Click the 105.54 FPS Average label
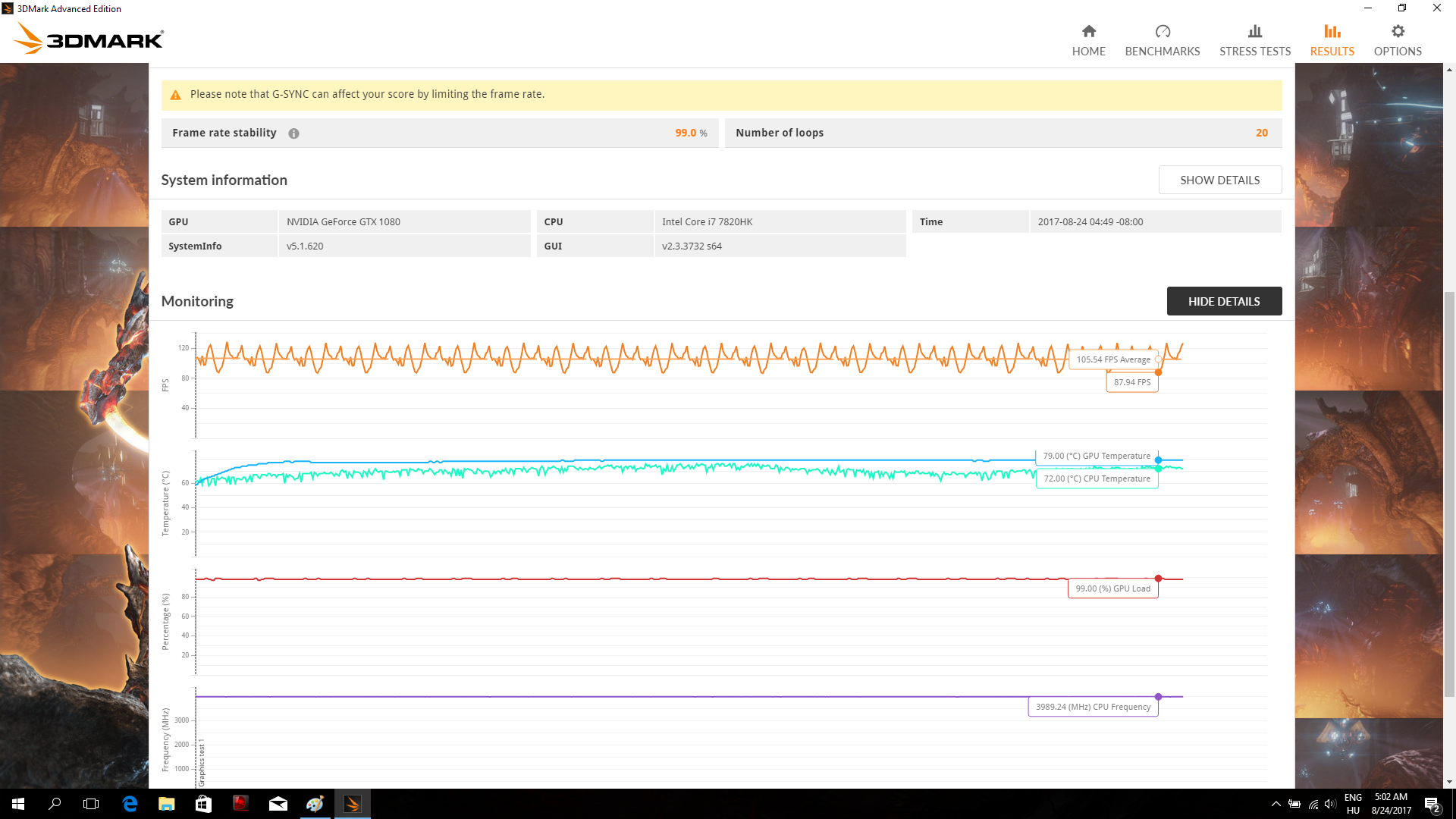The height and width of the screenshot is (819, 1456). point(1113,359)
